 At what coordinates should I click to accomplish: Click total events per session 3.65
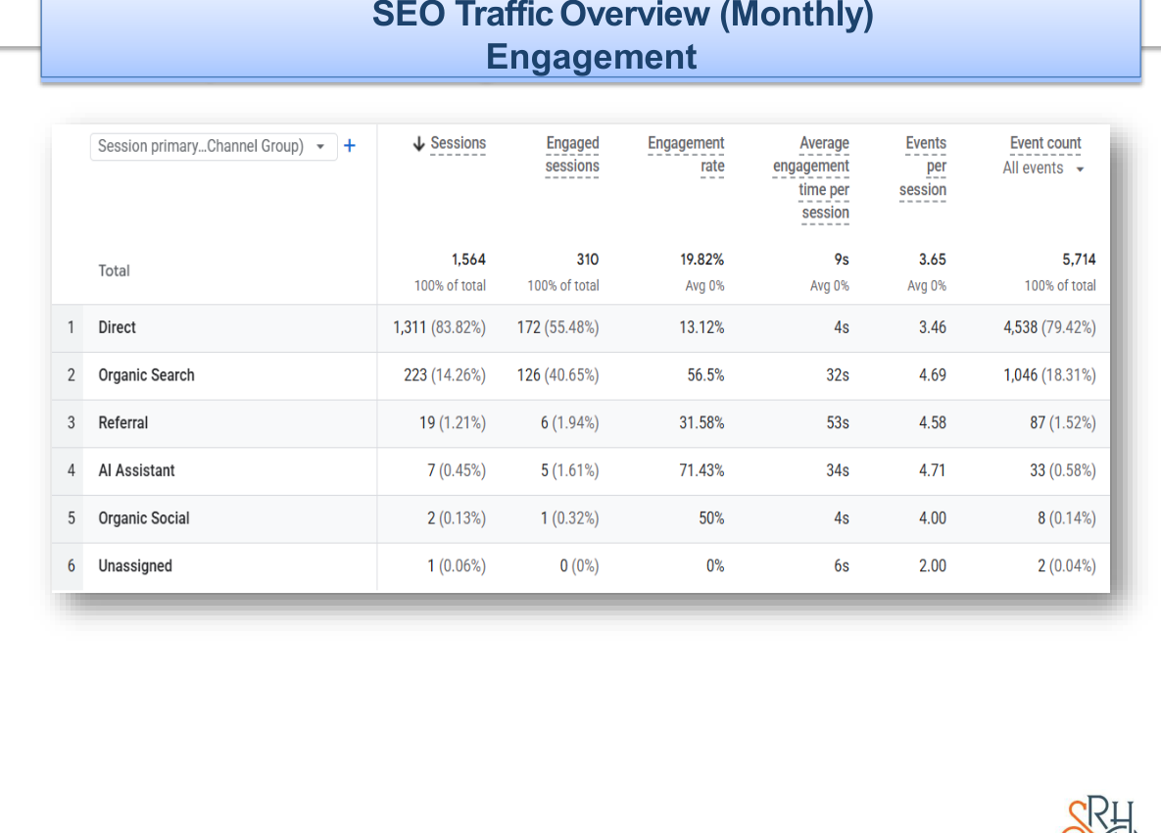932,259
